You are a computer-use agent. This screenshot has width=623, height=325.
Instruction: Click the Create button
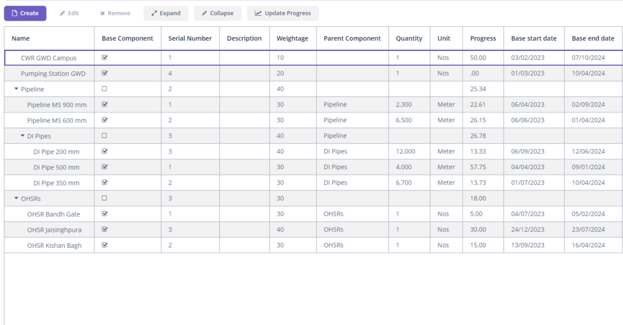[x=25, y=13]
